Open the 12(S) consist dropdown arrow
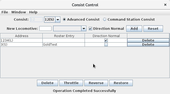 pos(58,20)
